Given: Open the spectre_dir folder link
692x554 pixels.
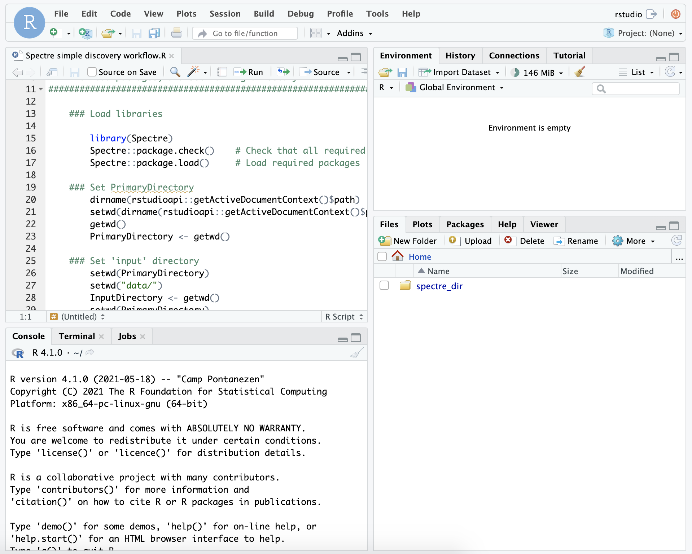Looking at the screenshot, I should click(x=439, y=286).
